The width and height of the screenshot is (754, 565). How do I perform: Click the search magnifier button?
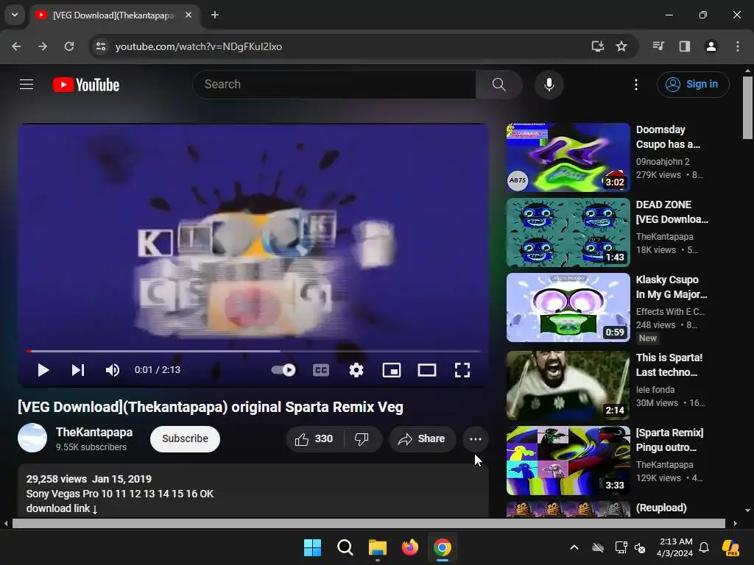pos(498,85)
